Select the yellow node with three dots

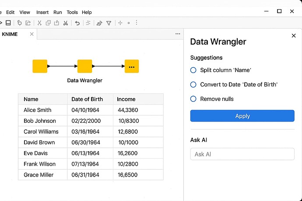coord(132,66)
